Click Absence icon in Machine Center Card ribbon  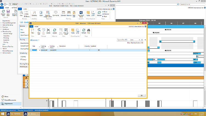(69, 14)
